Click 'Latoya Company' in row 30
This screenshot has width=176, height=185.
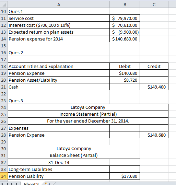(74, 149)
